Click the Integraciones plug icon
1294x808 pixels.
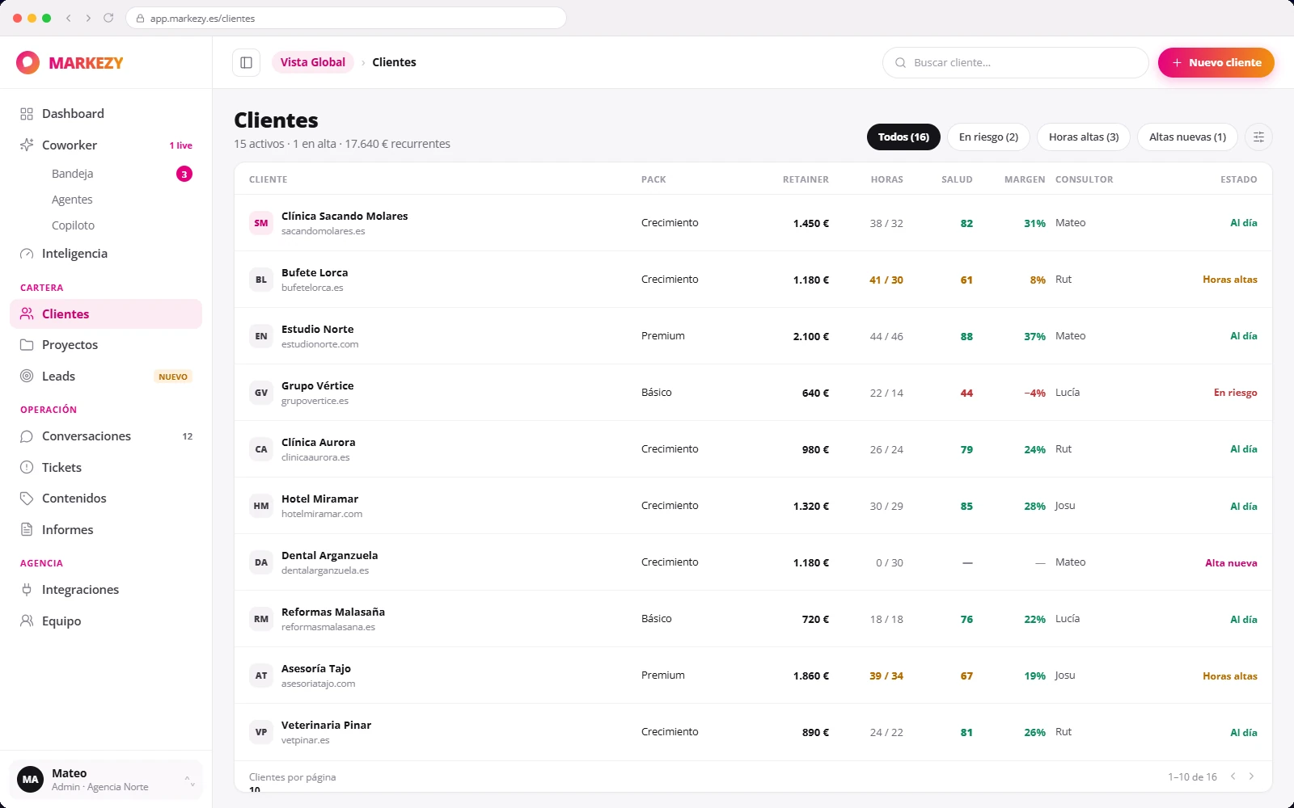(x=27, y=590)
